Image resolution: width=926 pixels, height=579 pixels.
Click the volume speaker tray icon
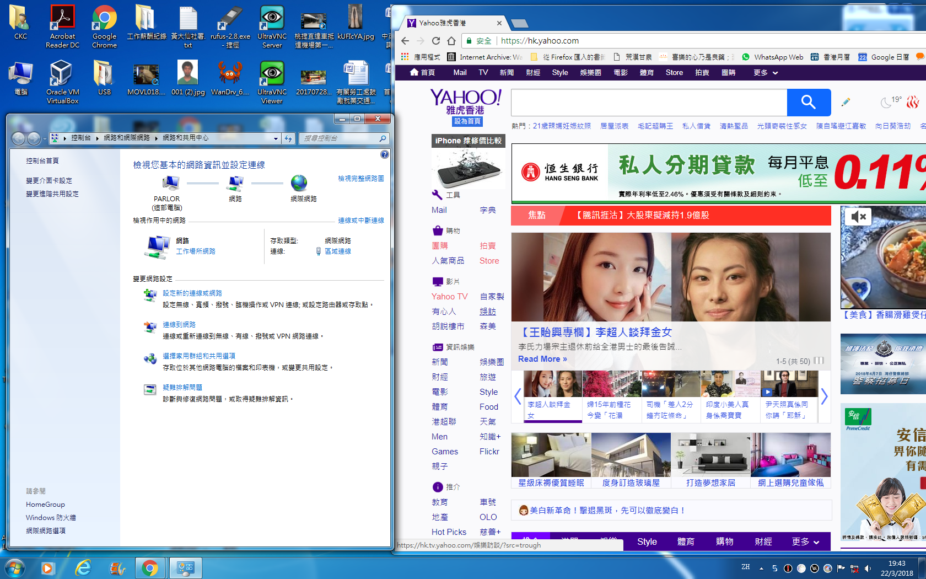(x=868, y=569)
